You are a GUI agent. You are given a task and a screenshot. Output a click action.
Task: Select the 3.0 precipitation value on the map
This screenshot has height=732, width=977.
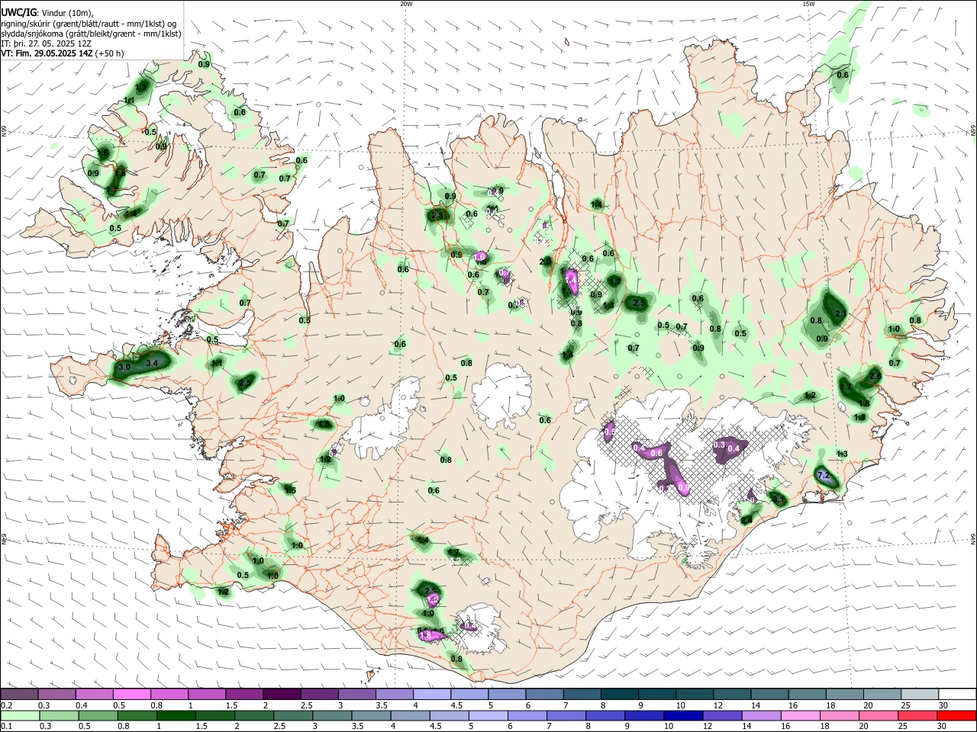click(x=124, y=368)
